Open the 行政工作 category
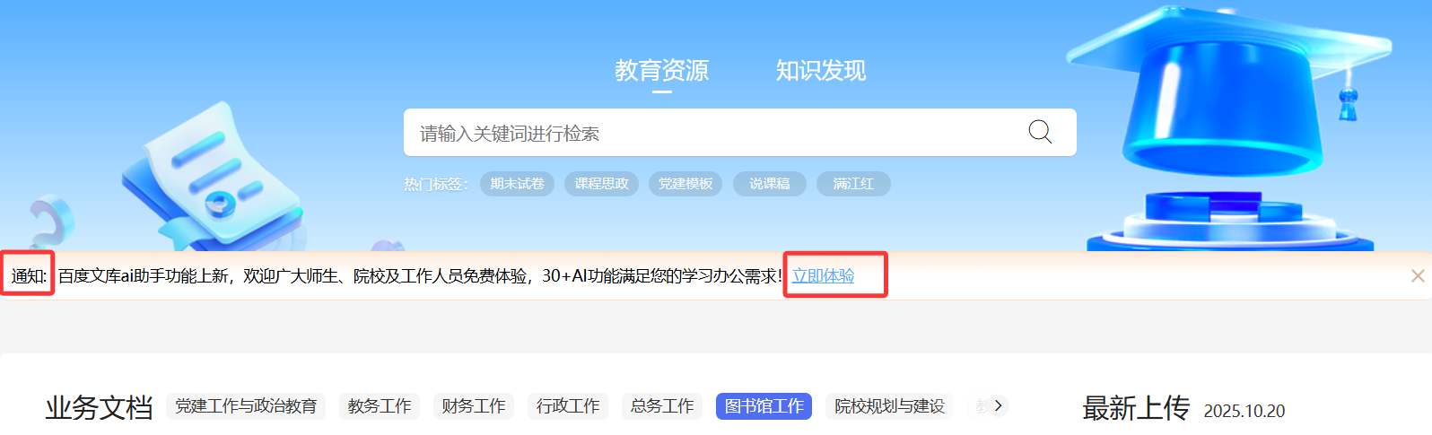This screenshot has height=435, width=1432. click(568, 406)
